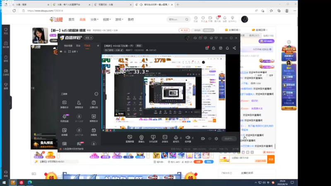This screenshot has height=186, width=331.
Task: Click the 手机投屏 phone cast icon
Action: point(153,139)
